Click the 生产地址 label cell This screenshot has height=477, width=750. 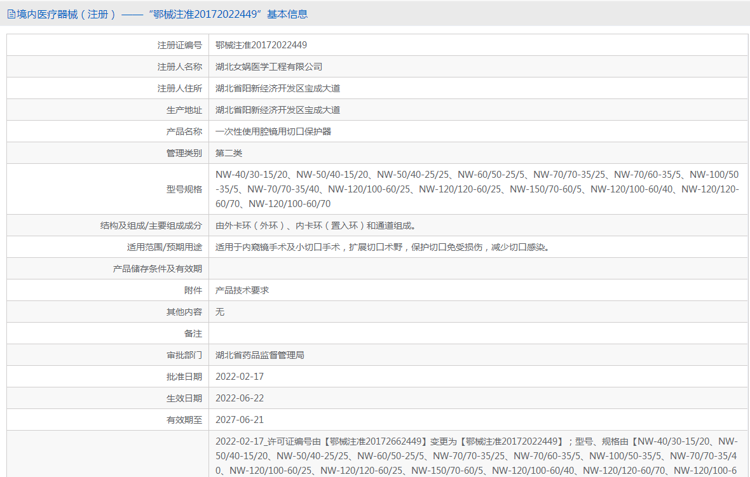pyautogui.click(x=107, y=110)
